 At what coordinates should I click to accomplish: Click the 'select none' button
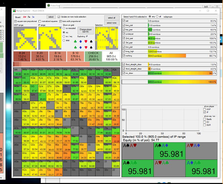[x=111, y=23]
